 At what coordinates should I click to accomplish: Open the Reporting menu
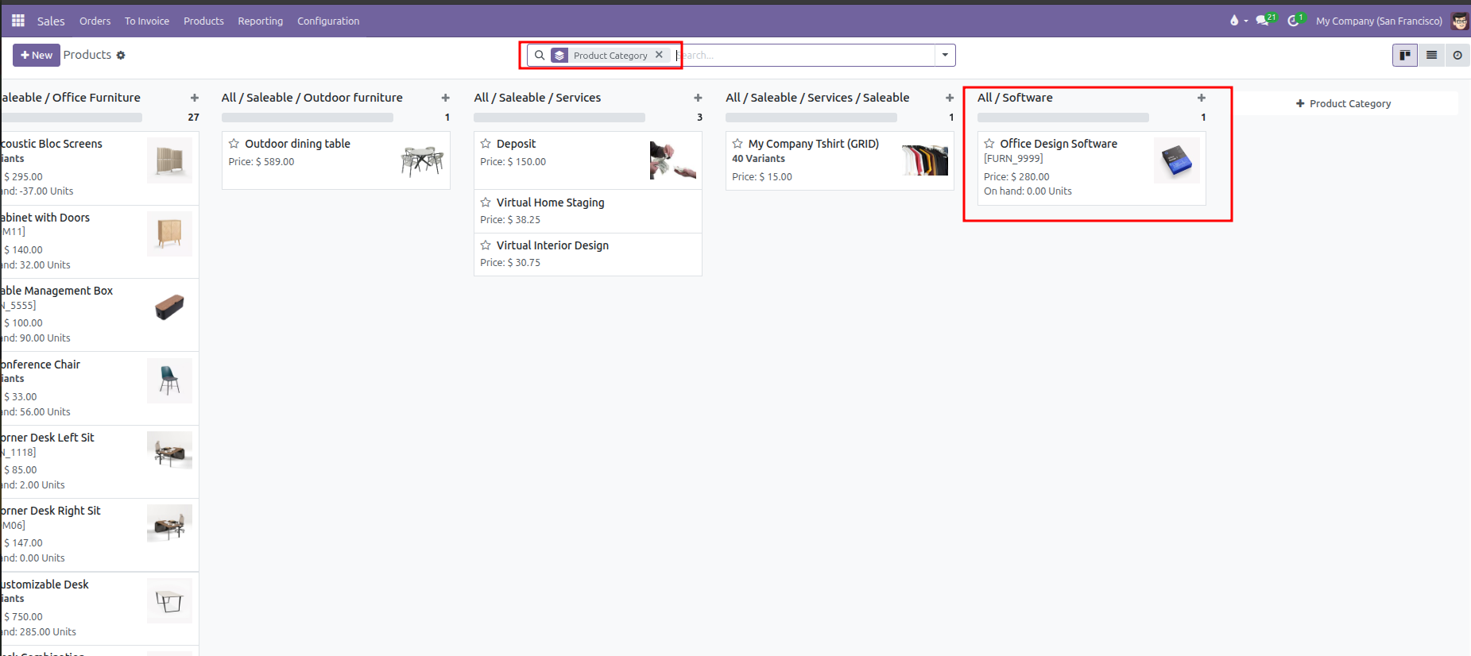pos(261,21)
